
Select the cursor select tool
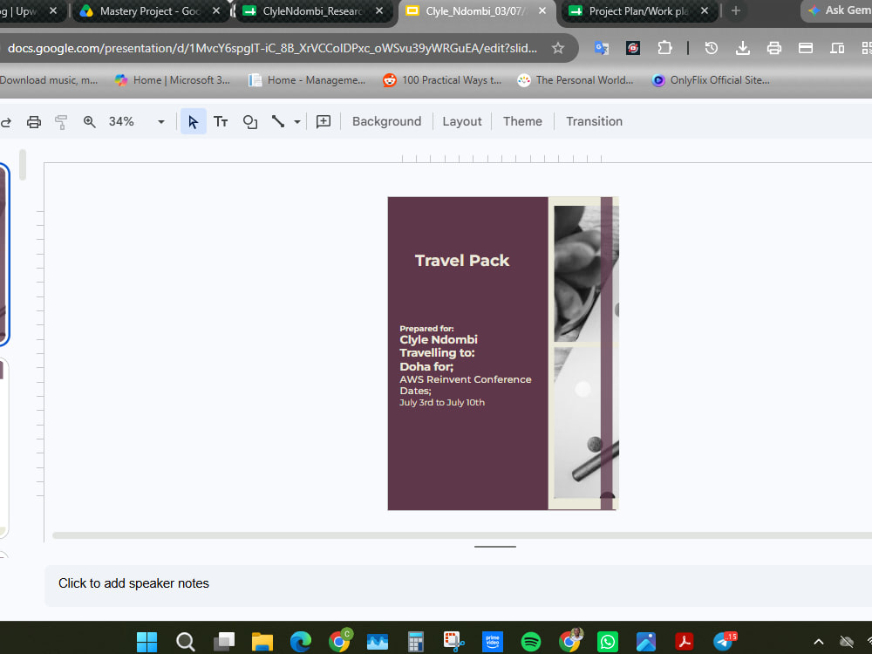[193, 122]
